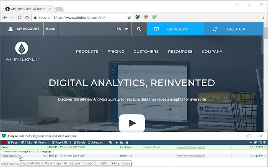Open the COMPANY menu
This screenshot has width=268, height=167.
[212, 52]
